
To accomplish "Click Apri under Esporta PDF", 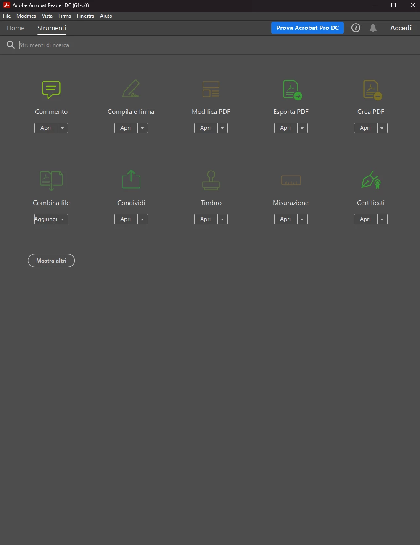I will point(285,128).
